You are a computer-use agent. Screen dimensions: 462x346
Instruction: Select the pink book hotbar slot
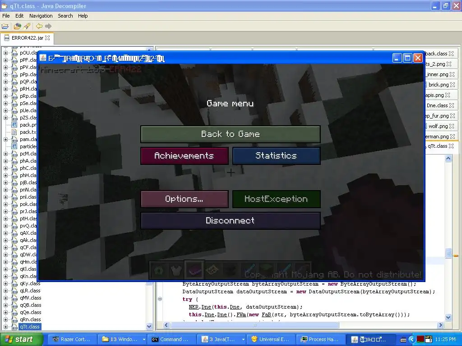point(194,270)
